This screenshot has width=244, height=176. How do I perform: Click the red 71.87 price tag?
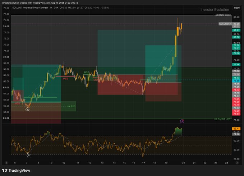[x=236, y=114]
